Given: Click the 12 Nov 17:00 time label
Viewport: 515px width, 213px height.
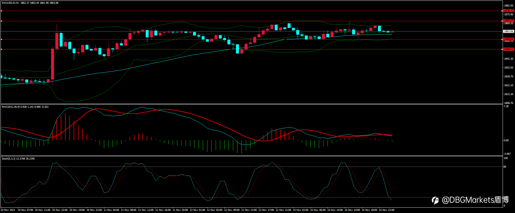Looking at the screenshot, I should pyautogui.click(x=266, y=210).
